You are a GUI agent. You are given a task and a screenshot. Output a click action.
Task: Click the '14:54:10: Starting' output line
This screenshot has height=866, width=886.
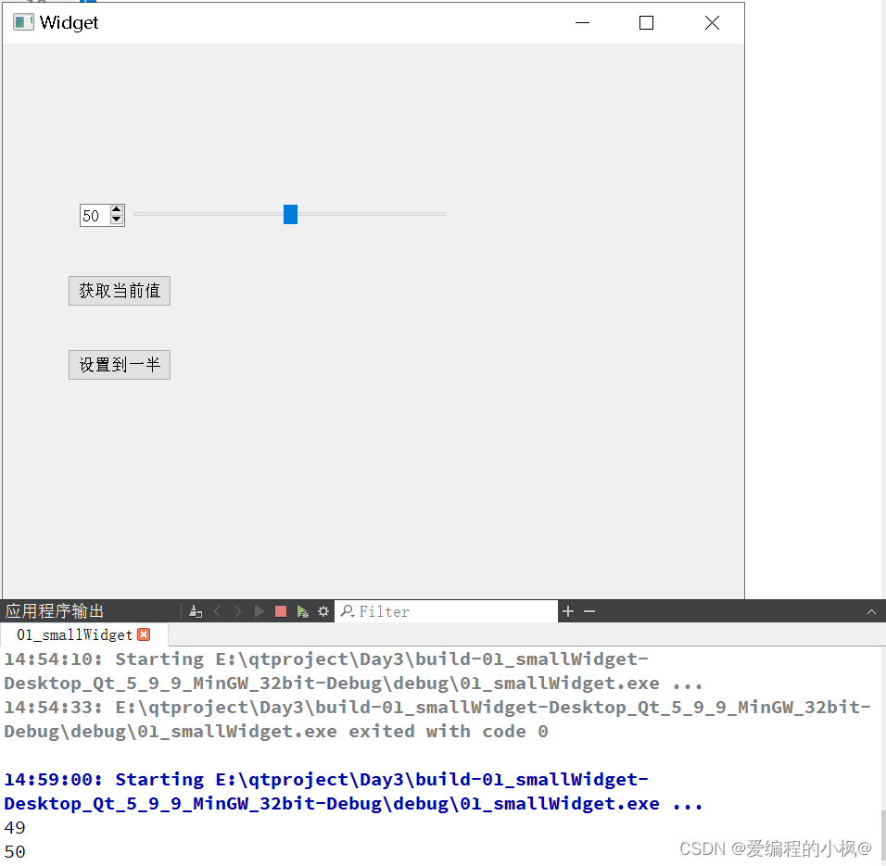pyautogui.click(x=326, y=660)
